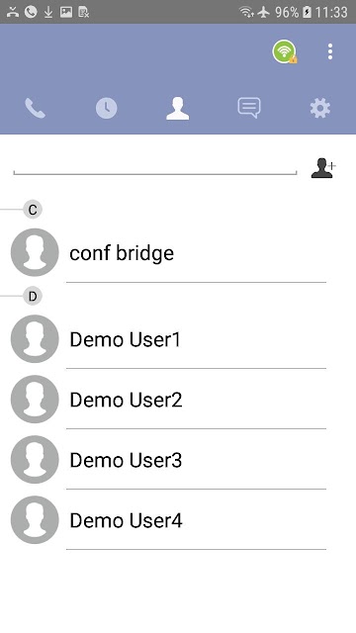Screen dimensions: 356x633
Task: Open the messages chat tab
Action: click(x=249, y=108)
